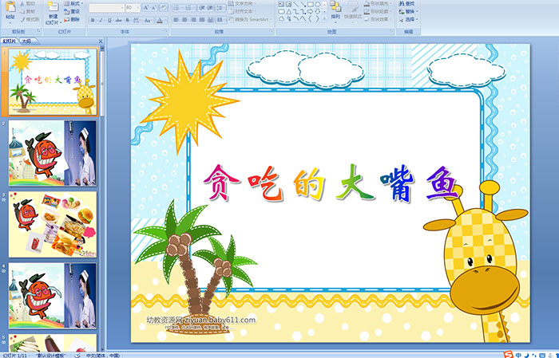The width and height of the screenshot is (559, 358).
Task: Toggle Strikethrough (abe) formatting
Action: 118,20
